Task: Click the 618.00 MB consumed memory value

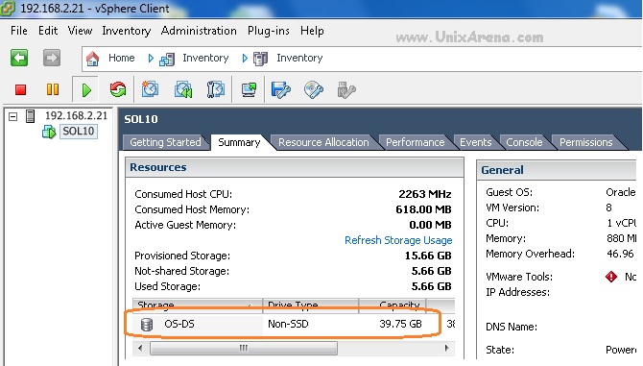Action: pyautogui.click(x=423, y=209)
